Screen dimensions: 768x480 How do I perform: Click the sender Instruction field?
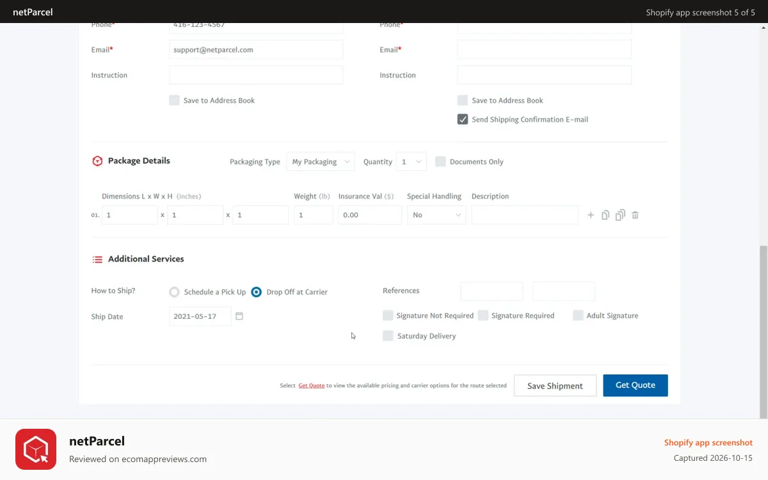pos(256,75)
